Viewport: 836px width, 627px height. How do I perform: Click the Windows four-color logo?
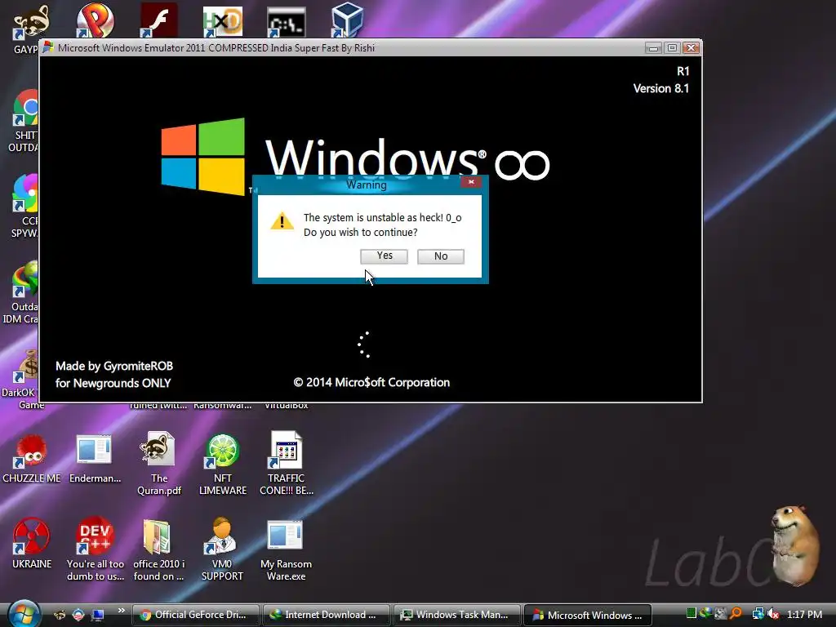click(203, 156)
